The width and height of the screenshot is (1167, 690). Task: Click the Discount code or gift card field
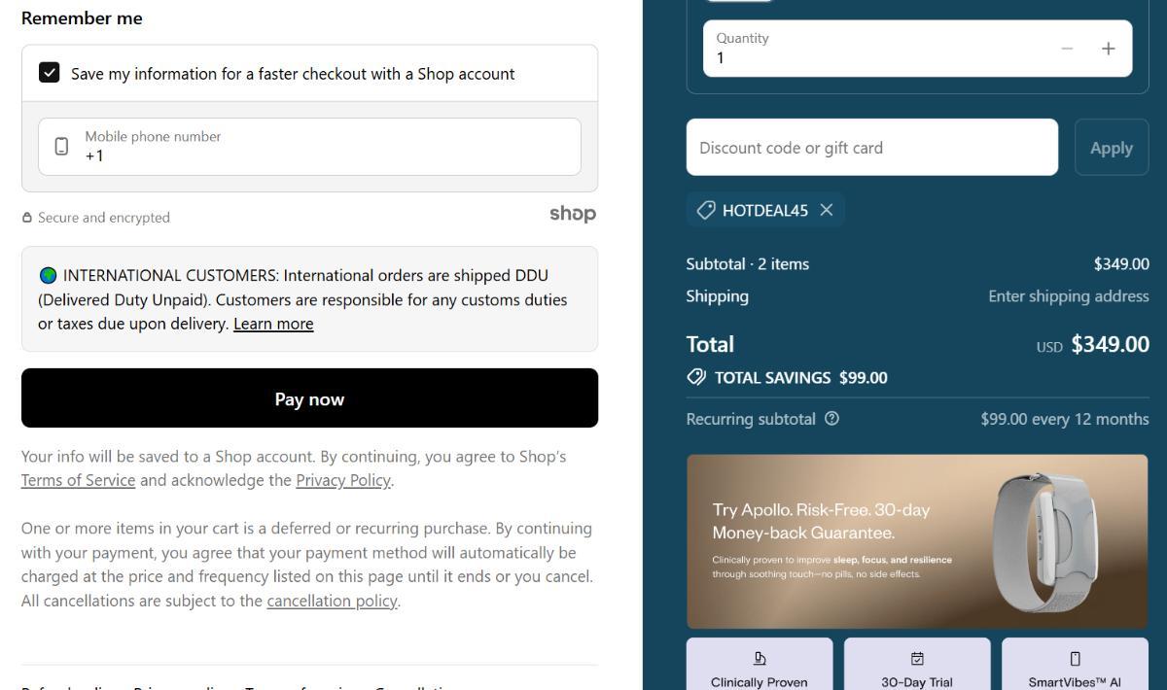[x=871, y=148]
